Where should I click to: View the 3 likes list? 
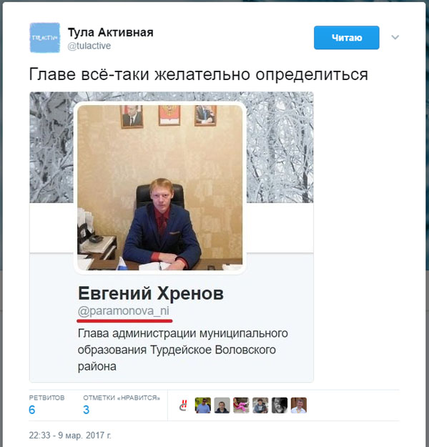pyautogui.click(x=86, y=410)
